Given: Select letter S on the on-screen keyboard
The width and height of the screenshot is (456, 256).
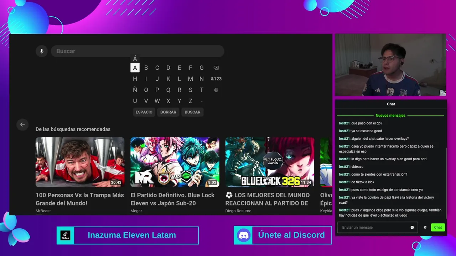Looking at the screenshot, I should pyautogui.click(x=190, y=90).
